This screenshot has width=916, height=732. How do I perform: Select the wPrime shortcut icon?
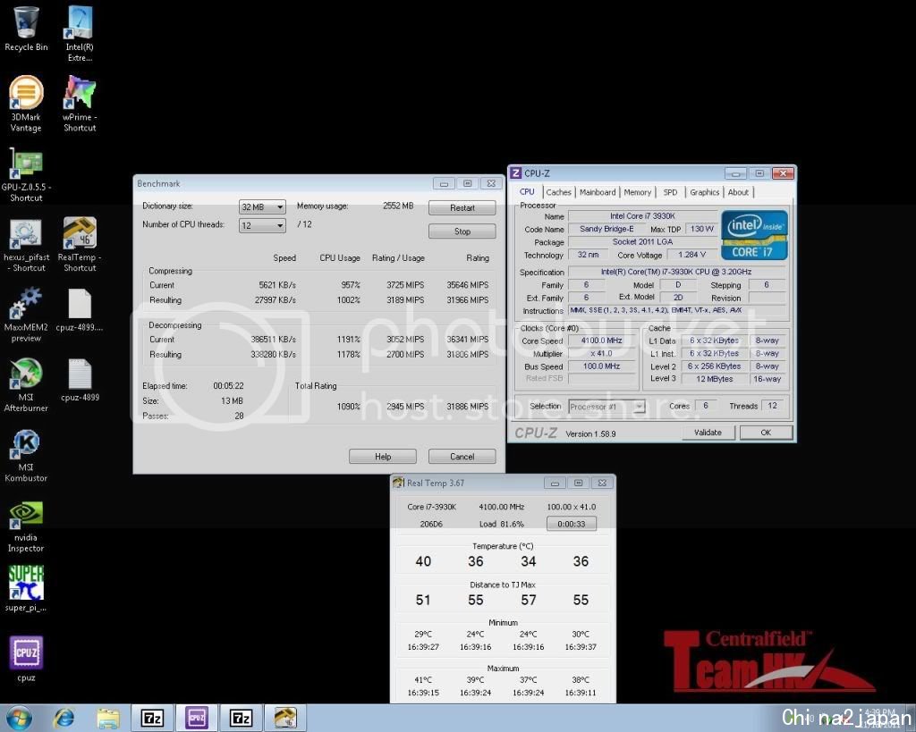click(x=80, y=104)
